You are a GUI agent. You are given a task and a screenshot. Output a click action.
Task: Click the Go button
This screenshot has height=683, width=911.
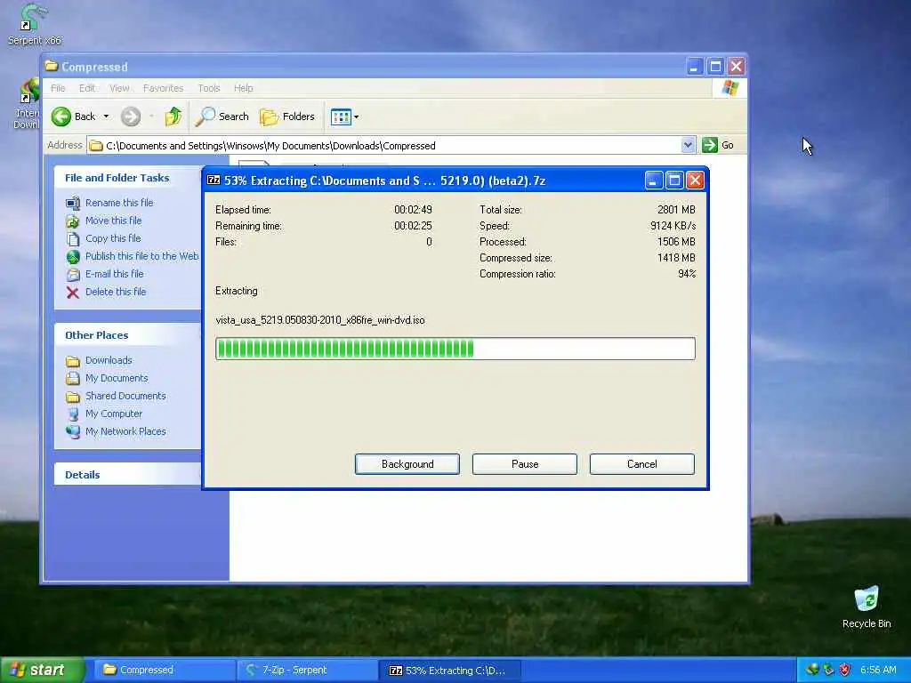[x=718, y=145]
